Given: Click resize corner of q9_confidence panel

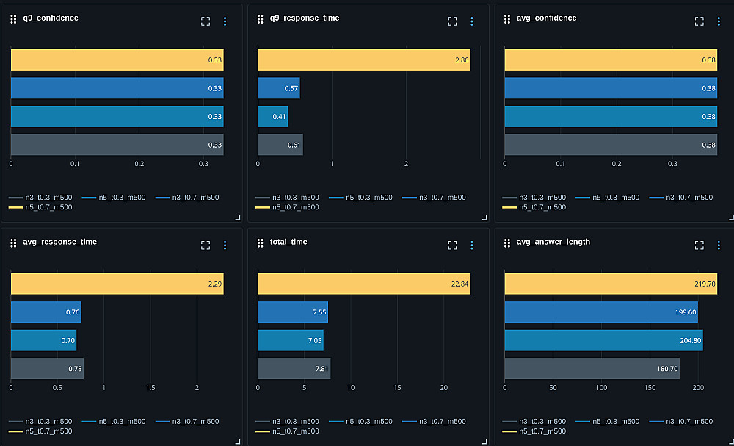Looking at the screenshot, I should point(238,217).
